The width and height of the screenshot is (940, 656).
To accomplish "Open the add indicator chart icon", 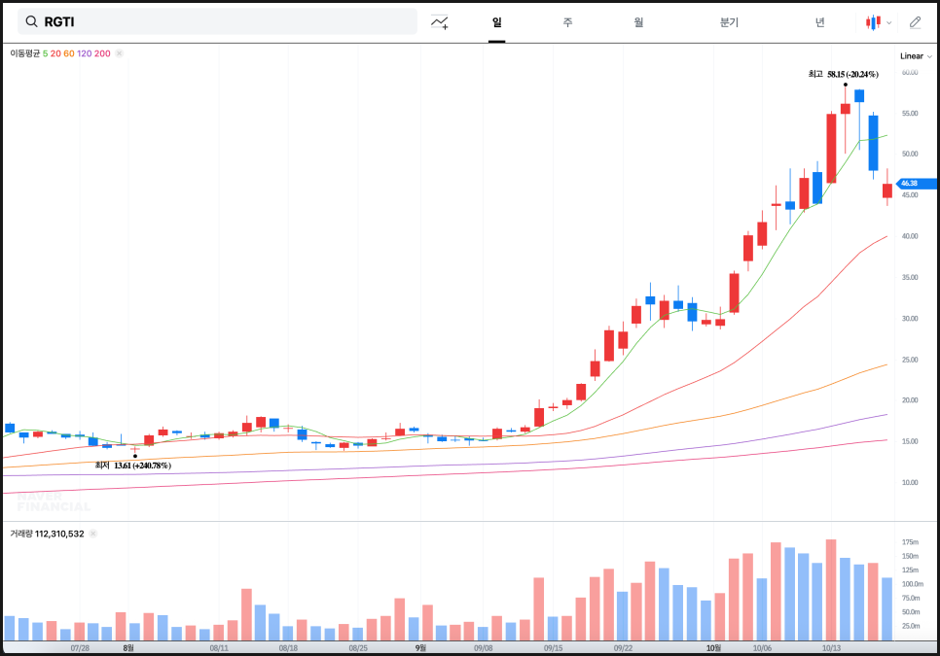I will pos(440,21).
